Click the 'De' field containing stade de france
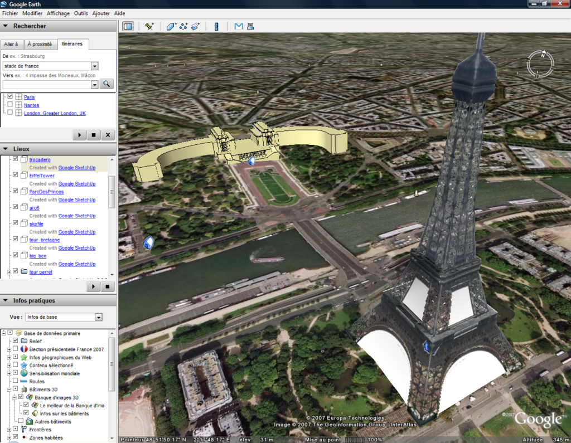This screenshot has height=443, width=571. tap(47, 66)
